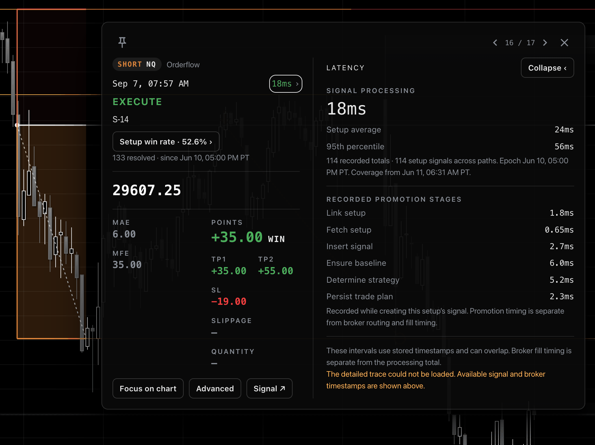Click the entry point marker on chart

[x=17, y=125]
